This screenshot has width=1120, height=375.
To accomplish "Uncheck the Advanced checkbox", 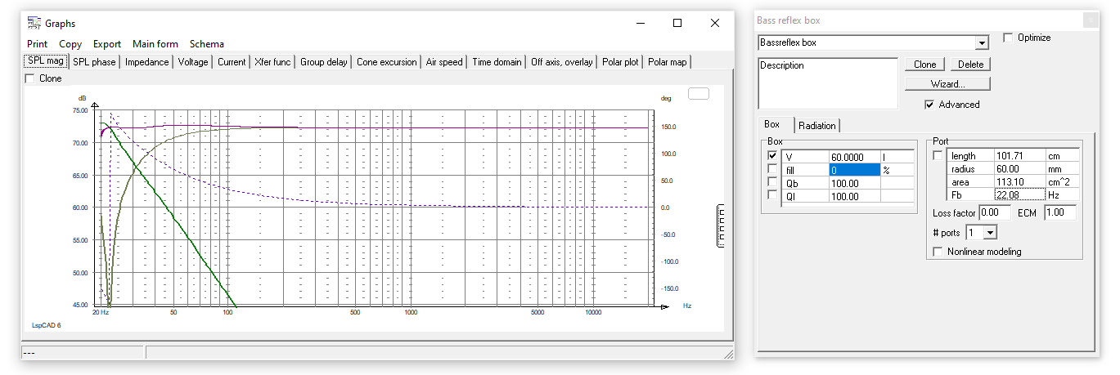I will click(929, 105).
